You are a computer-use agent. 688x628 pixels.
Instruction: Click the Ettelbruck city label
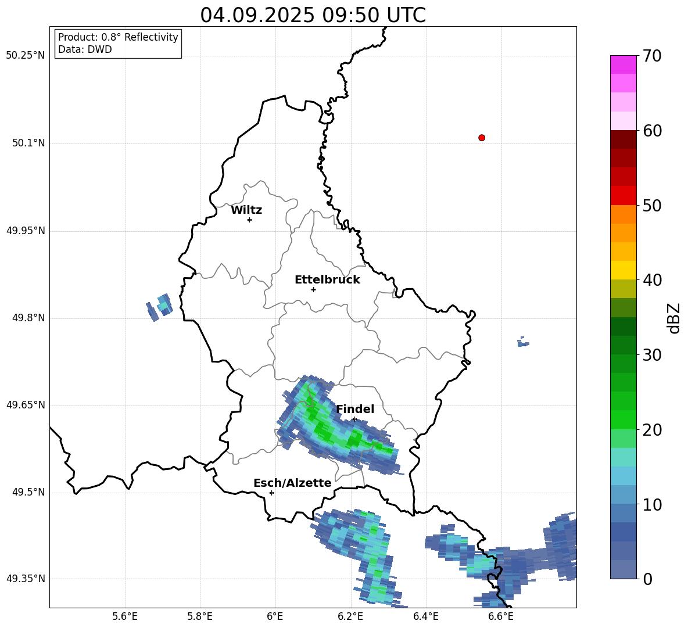(x=327, y=280)
